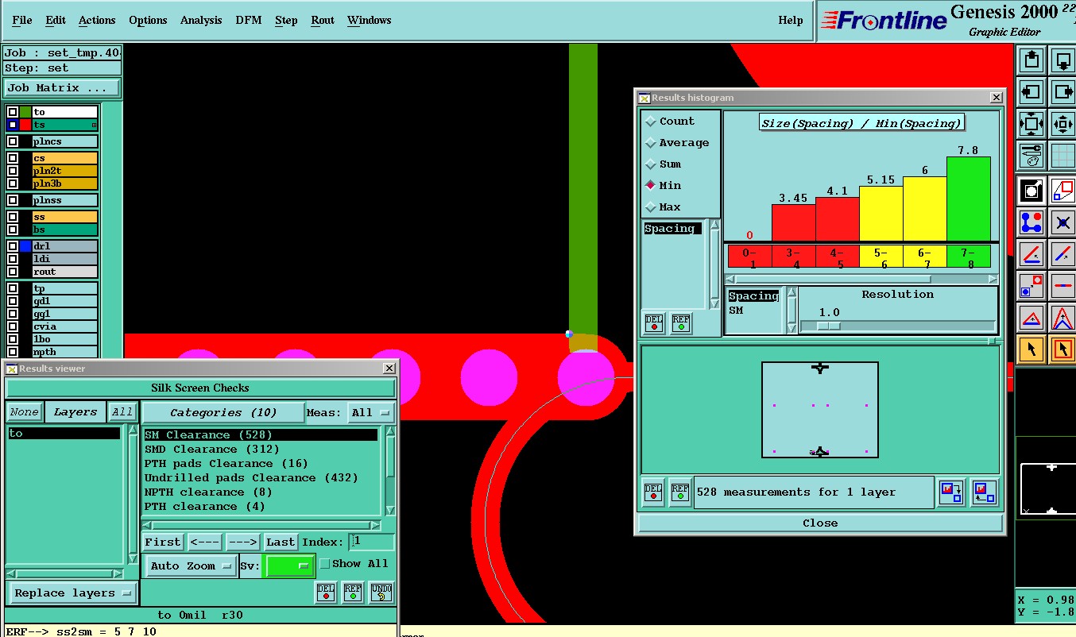Open the DFM menu
Image resolution: width=1076 pixels, height=637 pixels.
249,21
